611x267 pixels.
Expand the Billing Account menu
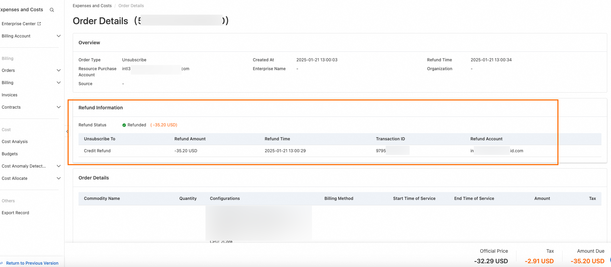pyautogui.click(x=59, y=36)
